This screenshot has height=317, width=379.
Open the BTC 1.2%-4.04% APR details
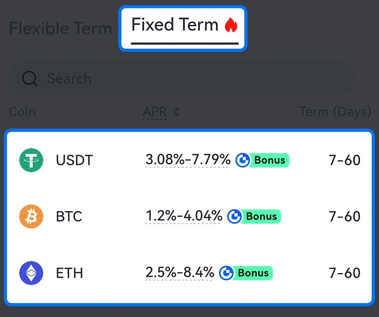coord(184,216)
